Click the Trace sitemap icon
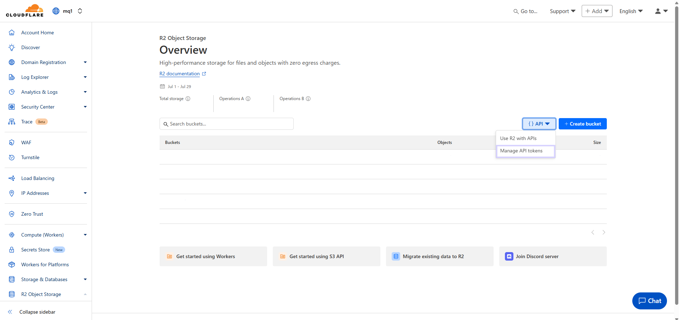The width and height of the screenshot is (679, 320). 12,122
